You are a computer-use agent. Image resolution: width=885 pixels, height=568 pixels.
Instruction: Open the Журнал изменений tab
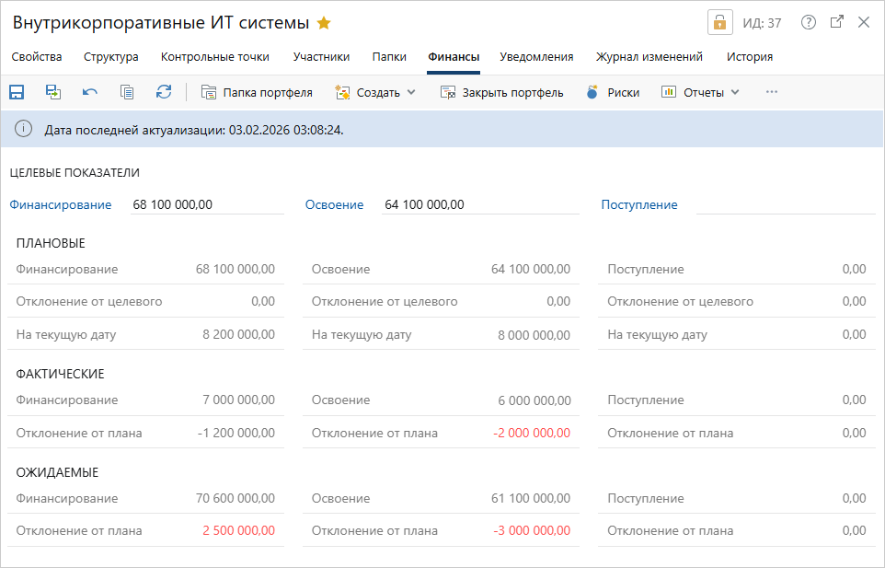pos(649,57)
